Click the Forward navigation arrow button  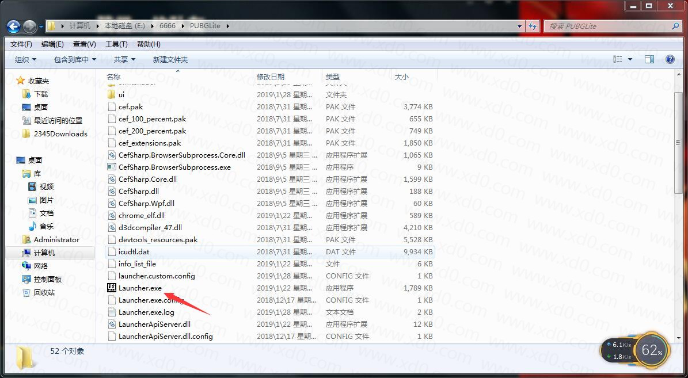tap(29, 26)
